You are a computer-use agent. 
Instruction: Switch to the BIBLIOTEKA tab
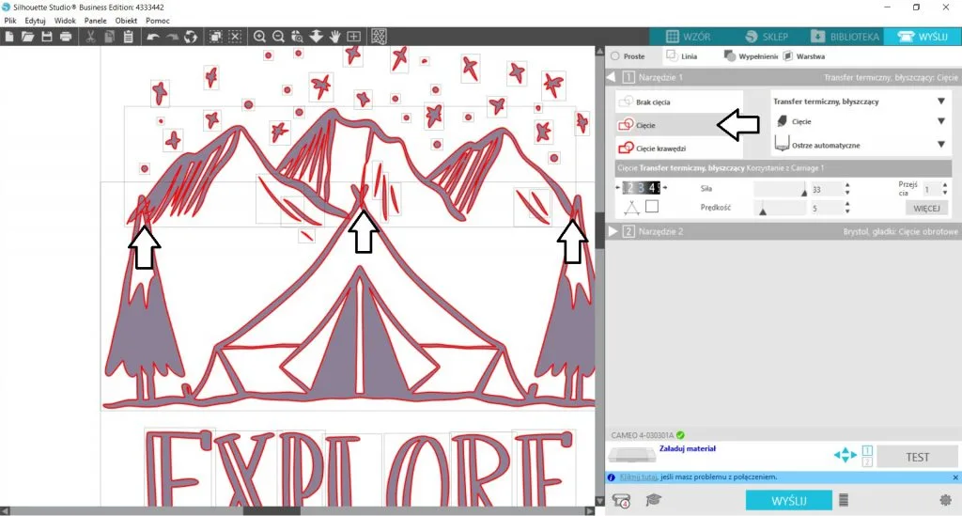(x=845, y=37)
